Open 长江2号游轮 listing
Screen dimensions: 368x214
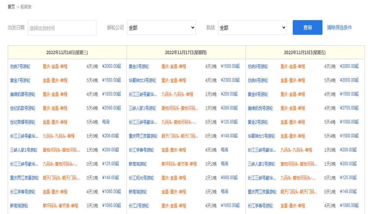click(x=139, y=206)
